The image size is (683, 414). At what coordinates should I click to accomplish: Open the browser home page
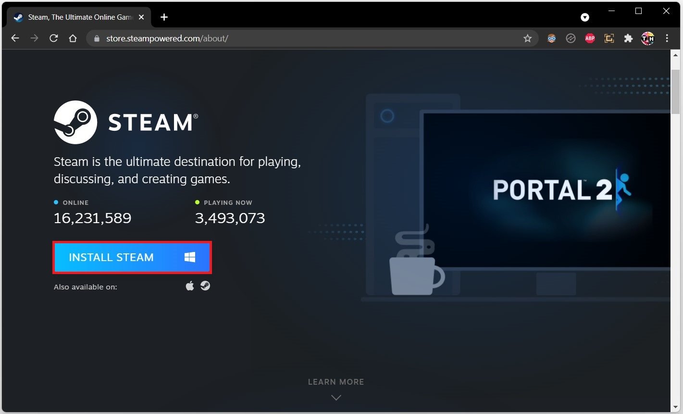pyautogui.click(x=73, y=38)
